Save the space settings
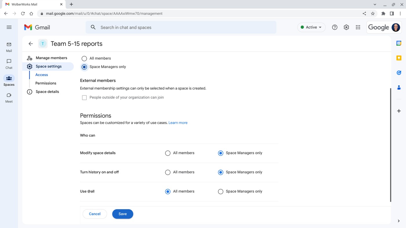Image resolution: width=406 pixels, height=228 pixels. 122,214
